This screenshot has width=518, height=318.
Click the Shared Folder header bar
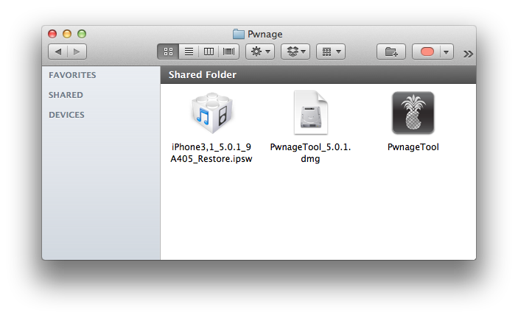(318, 75)
